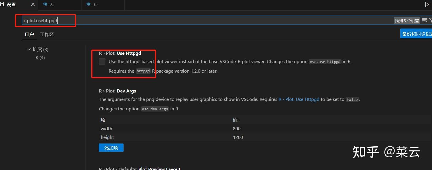Open the R › Plot: Use Httpgd link

click(299, 99)
